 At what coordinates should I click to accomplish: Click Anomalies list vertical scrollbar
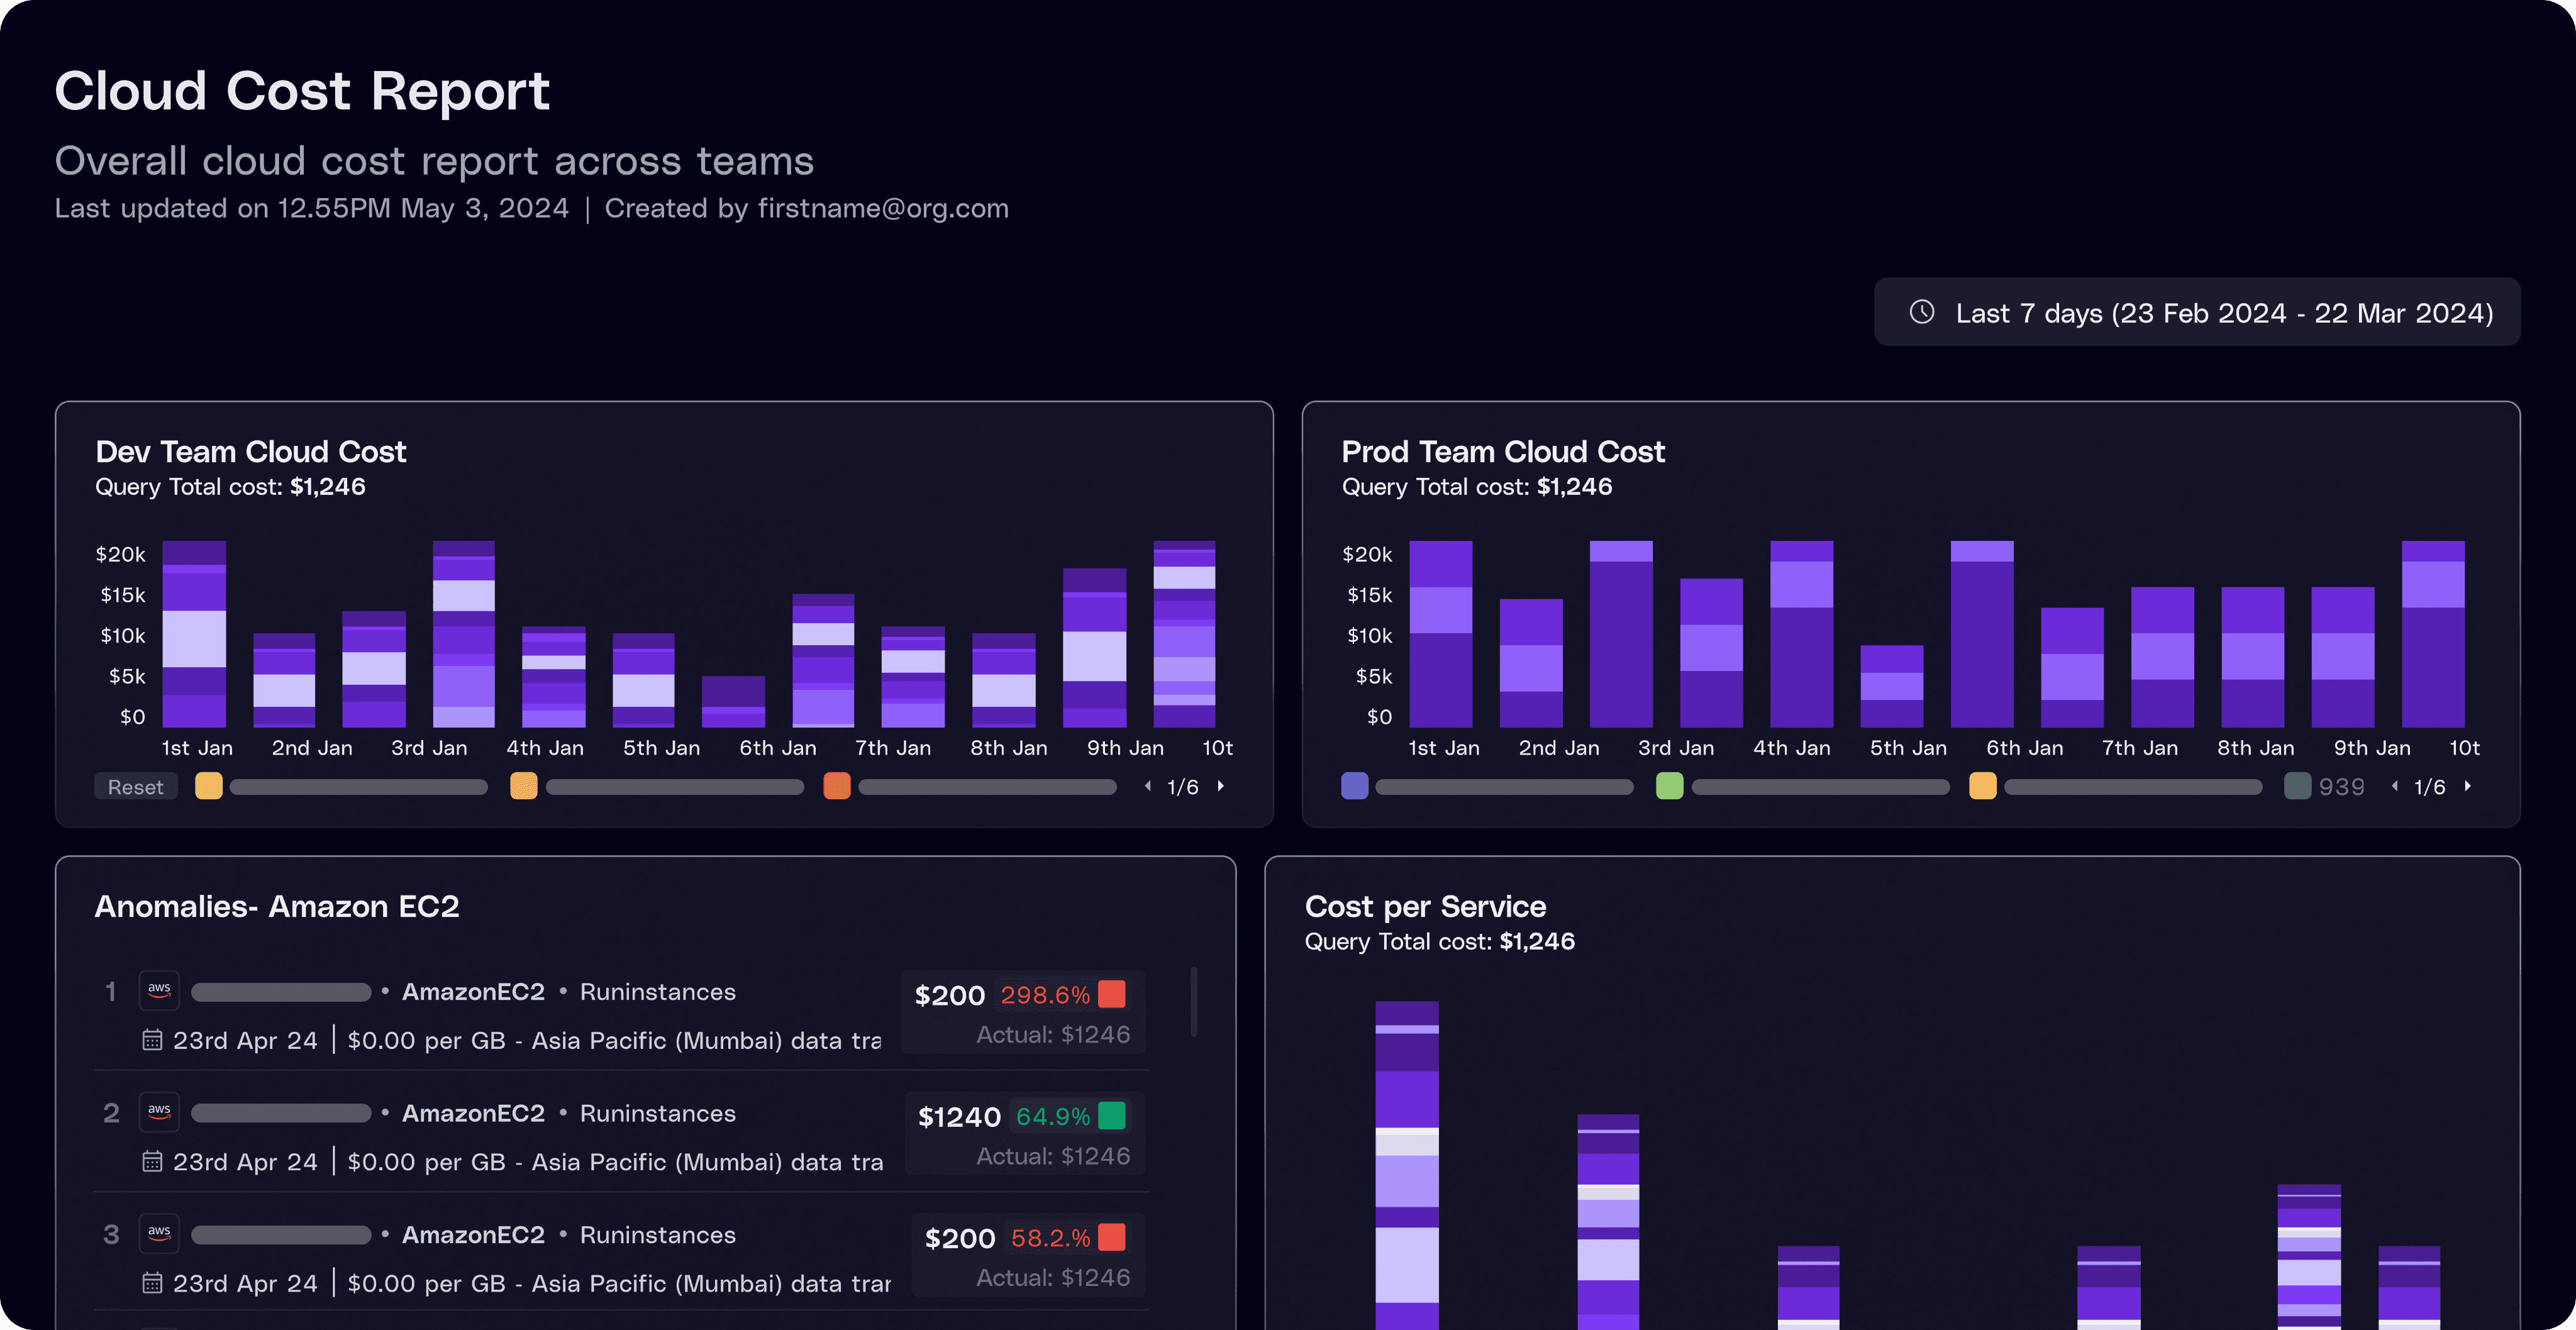(1193, 1002)
